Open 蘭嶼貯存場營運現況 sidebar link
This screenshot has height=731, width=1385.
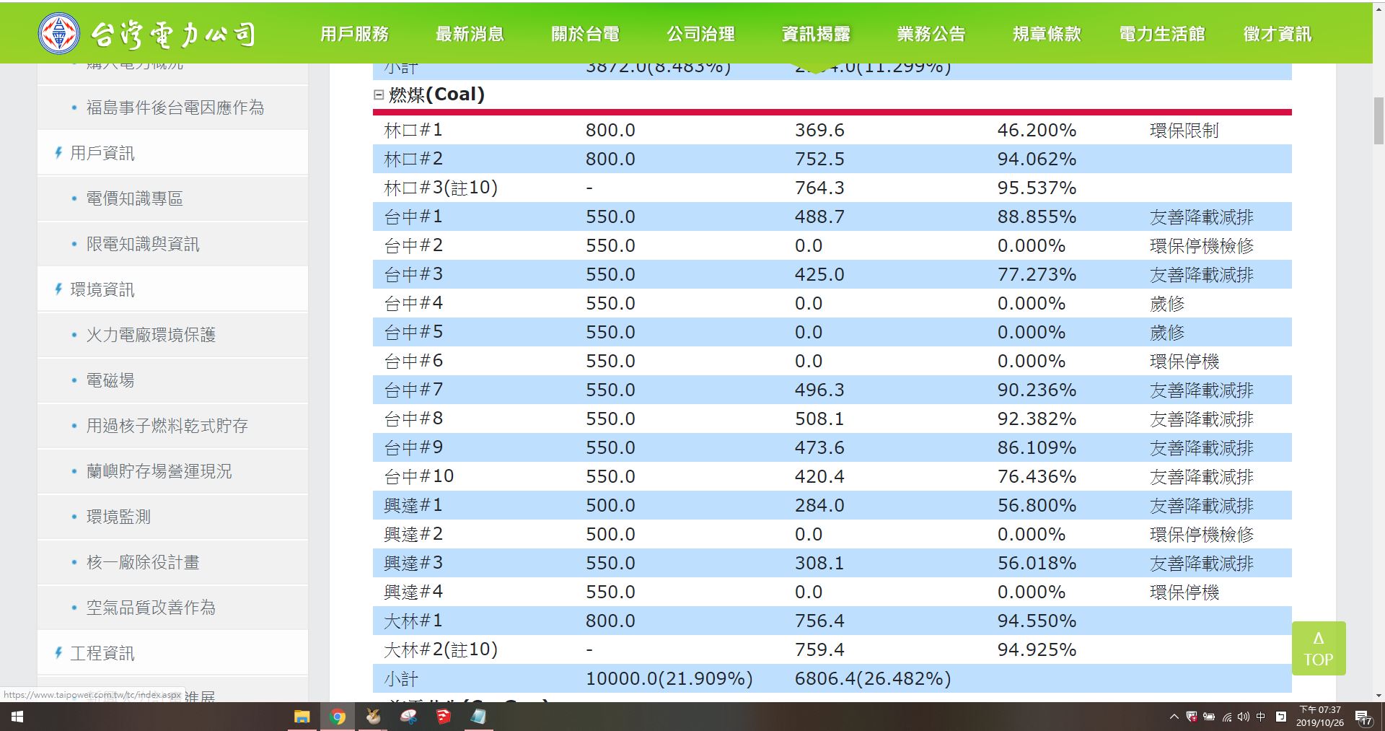pos(159,471)
